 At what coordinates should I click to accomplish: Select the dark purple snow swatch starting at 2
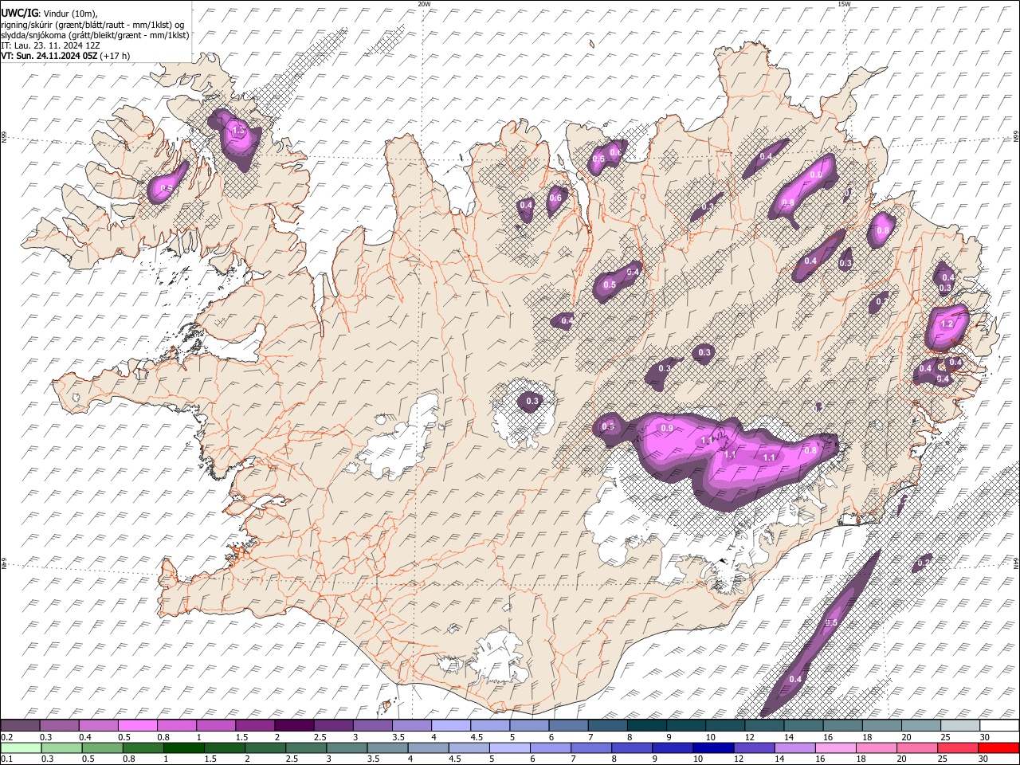294,725
